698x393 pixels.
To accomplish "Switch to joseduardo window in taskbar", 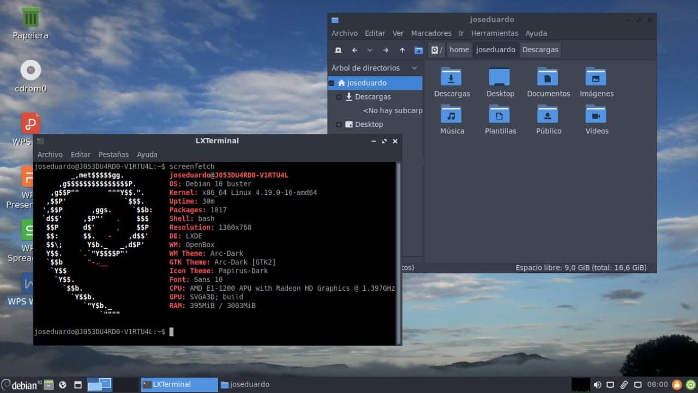I will (x=245, y=385).
